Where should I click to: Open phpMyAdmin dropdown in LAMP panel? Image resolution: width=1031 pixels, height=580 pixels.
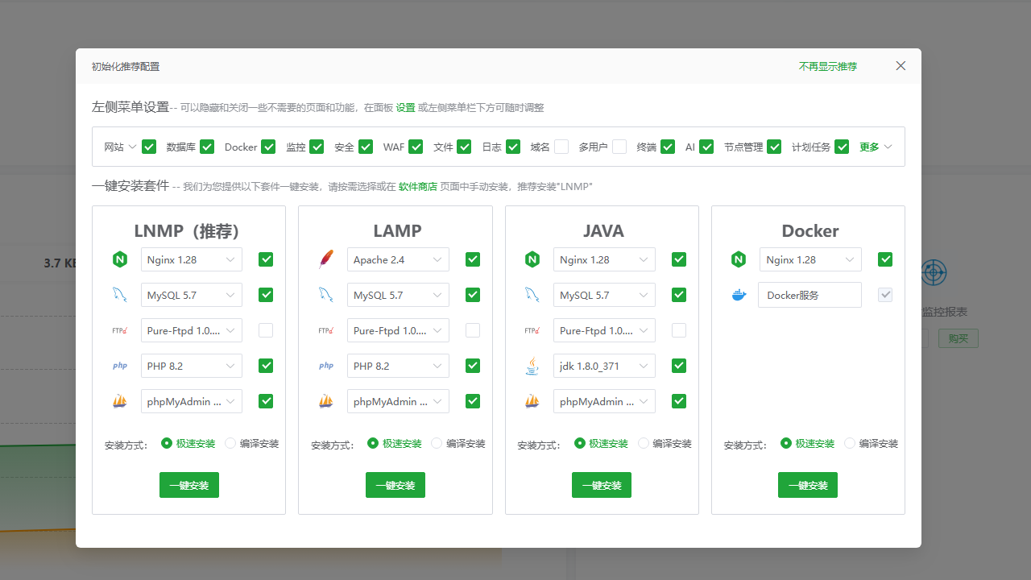[398, 401]
